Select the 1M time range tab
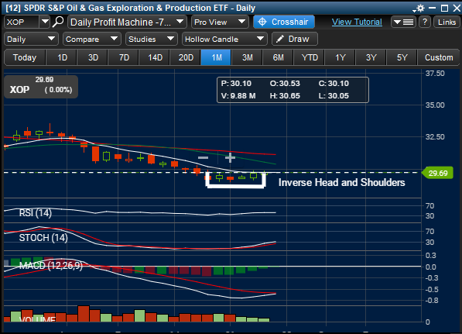Viewport: 462px width, 334px height. 217,57
